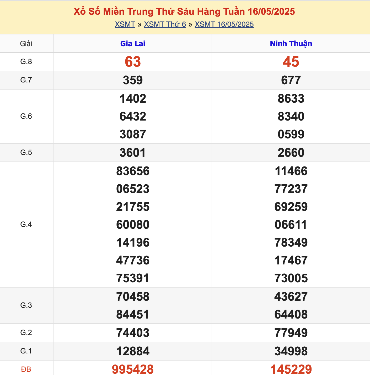
Task: Open the XSMT breadcrumb link
Action: 125,24
